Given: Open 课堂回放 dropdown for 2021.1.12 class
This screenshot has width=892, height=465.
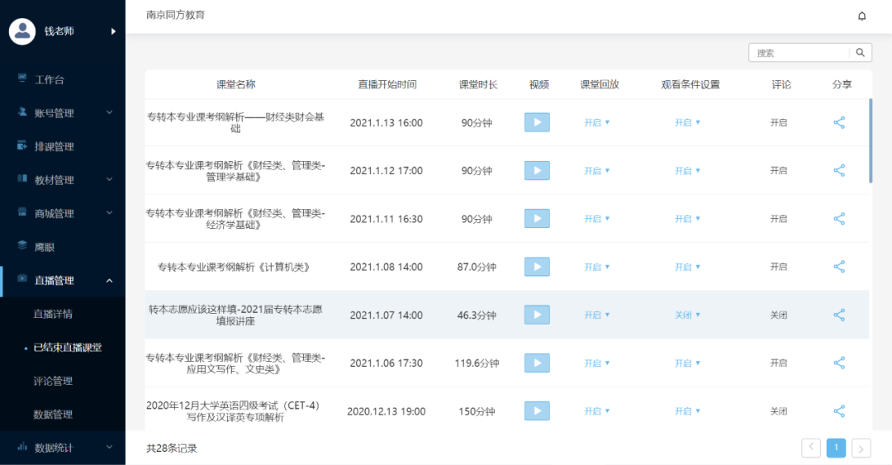Looking at the screenshot, I should (597, 170).
